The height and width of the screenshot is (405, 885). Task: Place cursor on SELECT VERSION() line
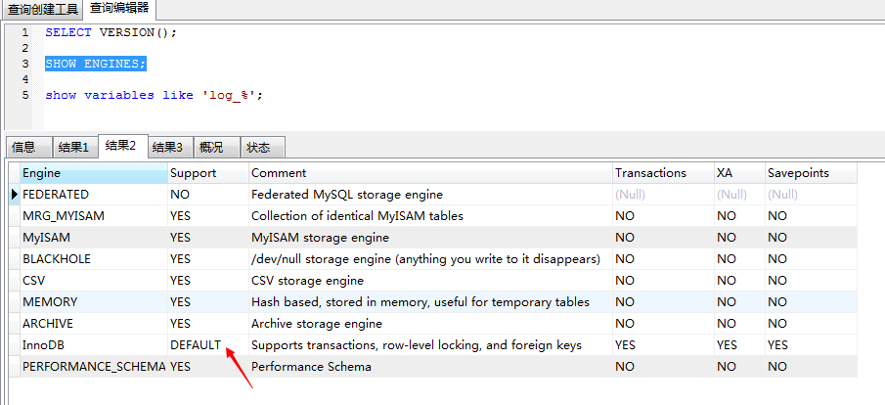pyautogui.click(x=111, y=32)
